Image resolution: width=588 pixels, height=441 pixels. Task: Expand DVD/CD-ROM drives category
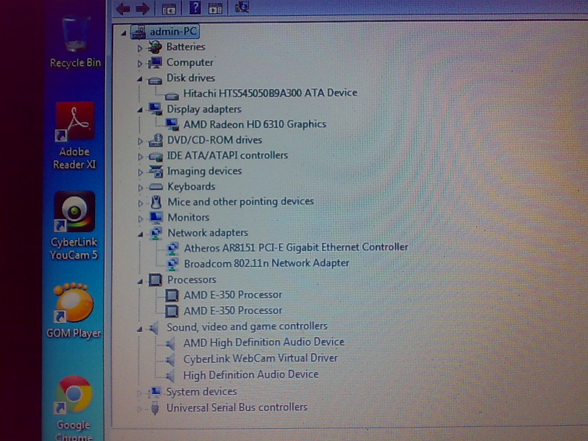[140, 141]
